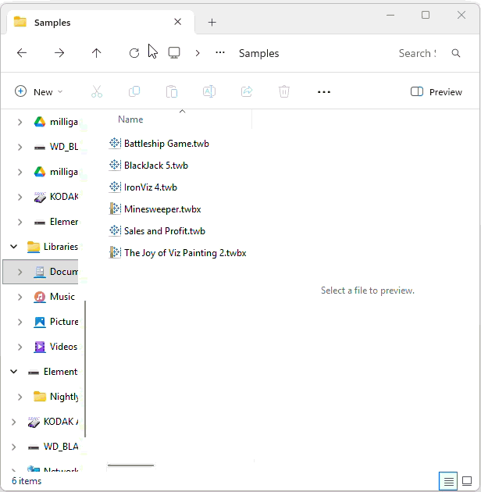Click the Samples breadcrumb in address bar
This screenshot has height=492, width=481.
259,53
